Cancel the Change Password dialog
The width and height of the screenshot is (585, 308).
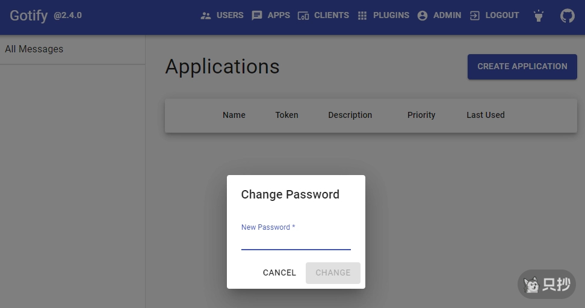coord(279,273)
